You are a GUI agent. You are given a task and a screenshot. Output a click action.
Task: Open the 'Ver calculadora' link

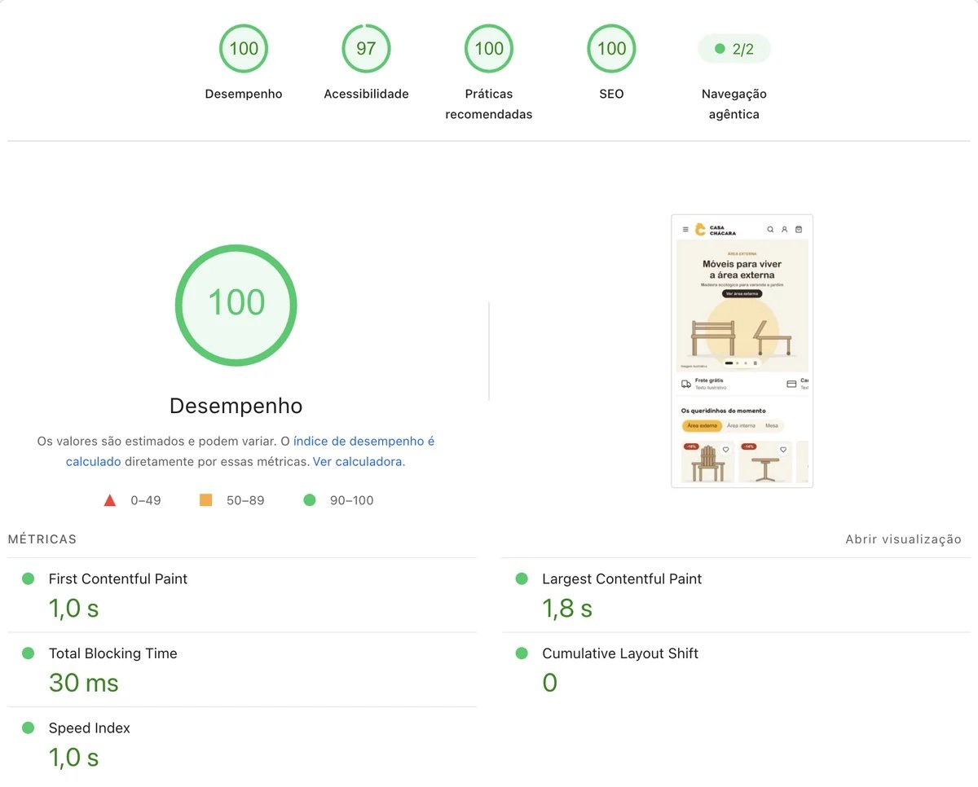[357, 461]
